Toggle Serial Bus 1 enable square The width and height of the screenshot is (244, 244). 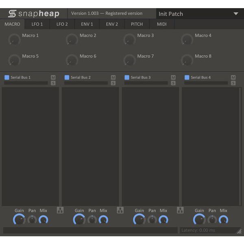[x=7, y=77]
